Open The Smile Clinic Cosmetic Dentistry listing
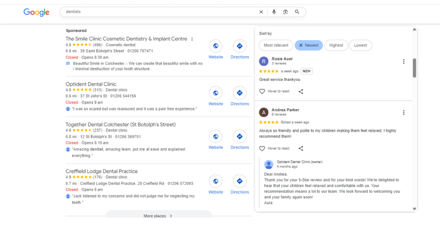This screenshot has width=440, height=235. tap(126, 39)
